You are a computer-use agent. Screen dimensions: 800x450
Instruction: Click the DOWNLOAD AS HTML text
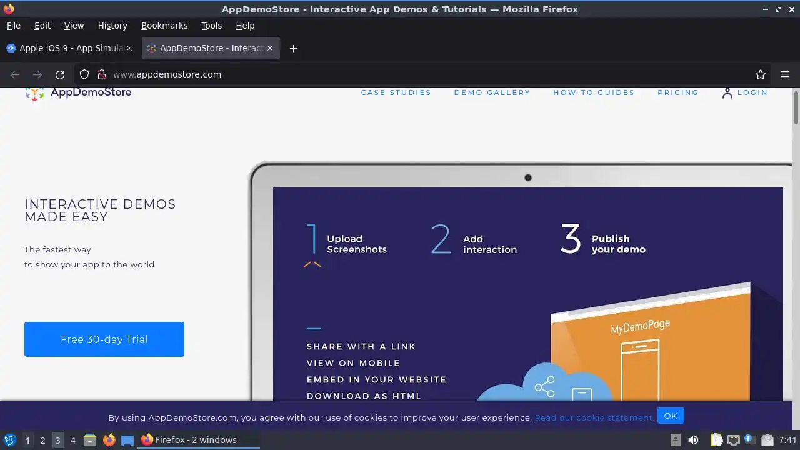[x=364, y=396]
